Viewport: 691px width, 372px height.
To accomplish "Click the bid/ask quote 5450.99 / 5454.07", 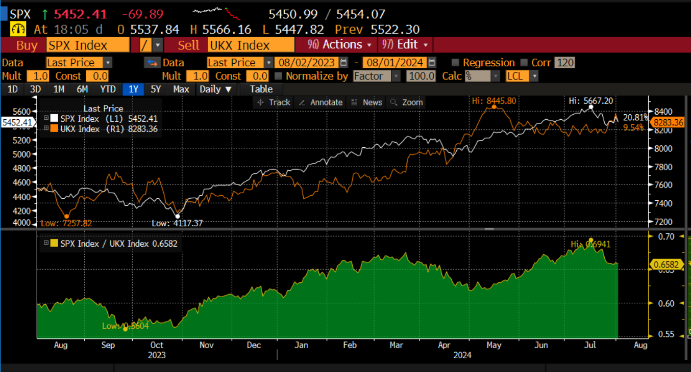I will (x=327, y=14).
